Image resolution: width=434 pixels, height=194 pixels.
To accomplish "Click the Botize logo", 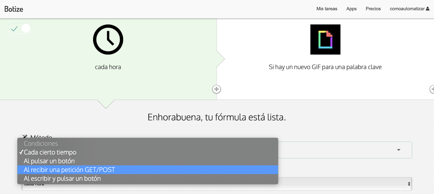I will click(x=14, y=9).
